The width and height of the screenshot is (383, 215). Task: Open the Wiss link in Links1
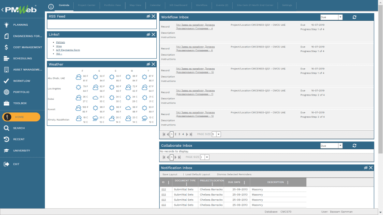point(59,46)
